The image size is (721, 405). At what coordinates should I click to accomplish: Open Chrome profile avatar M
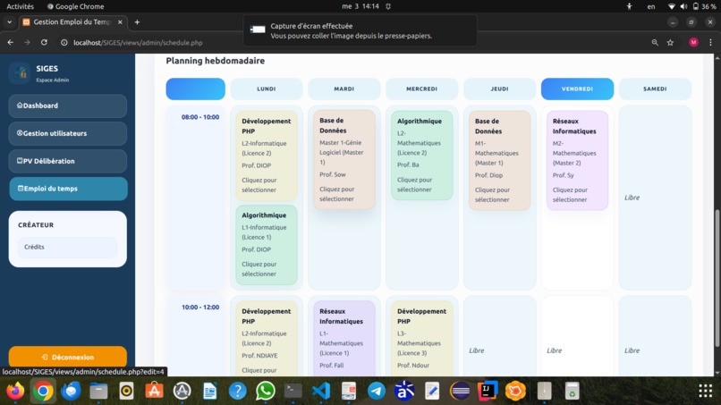point(693,42)
